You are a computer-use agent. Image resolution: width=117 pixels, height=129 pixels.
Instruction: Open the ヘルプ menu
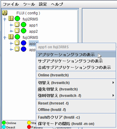coord(57,4)
